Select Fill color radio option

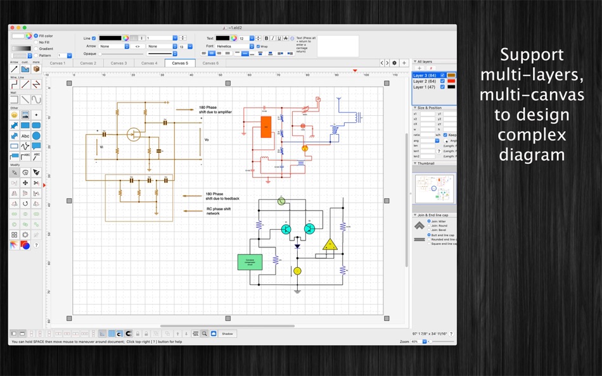(35, 35)
